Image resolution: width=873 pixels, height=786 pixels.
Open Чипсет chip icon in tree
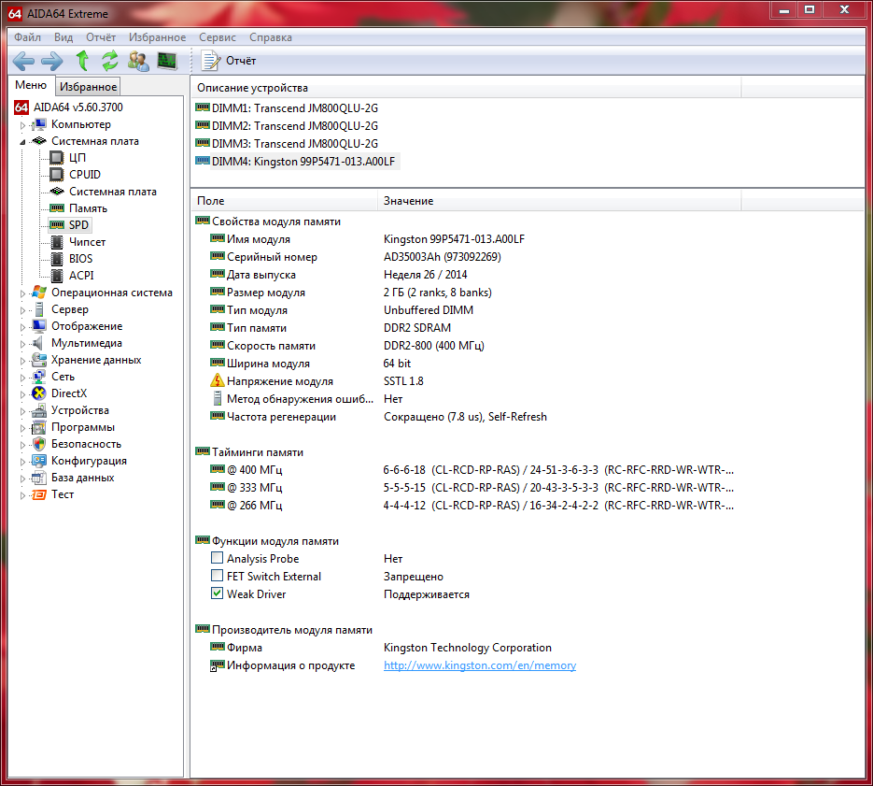pyautogui.click(x=57, y=242)
